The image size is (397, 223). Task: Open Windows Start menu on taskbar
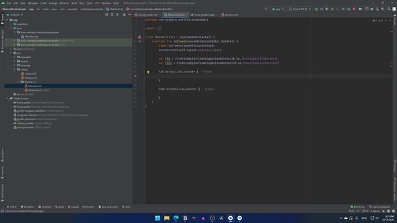pos(158,218)
